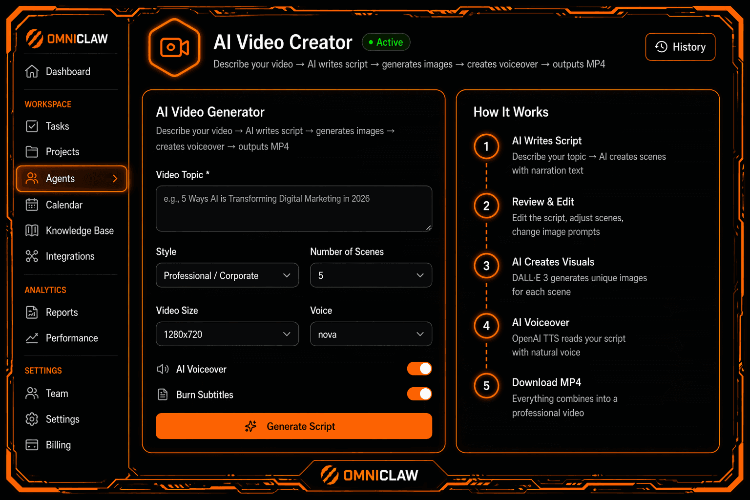750x500 pixels.
Task: Click the ANALYTICS section label
Action: coord(45,290)
